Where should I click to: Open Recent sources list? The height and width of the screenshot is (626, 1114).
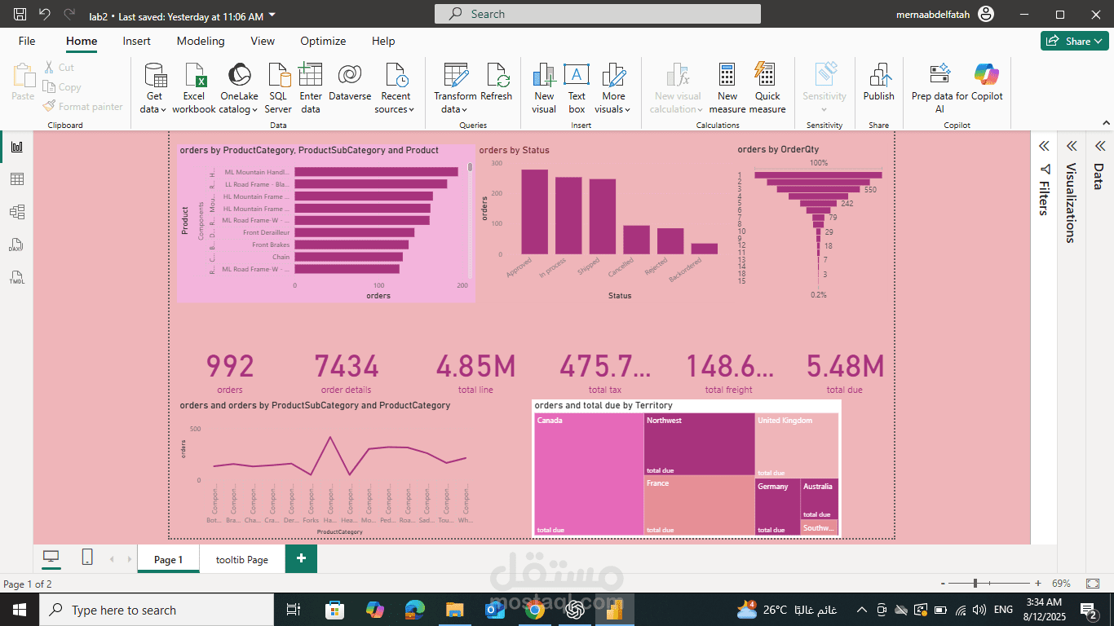(396, 88)
